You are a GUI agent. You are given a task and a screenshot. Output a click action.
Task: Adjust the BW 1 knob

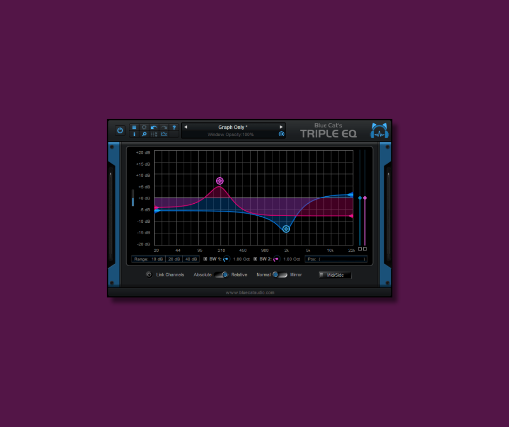coord(226,259)
